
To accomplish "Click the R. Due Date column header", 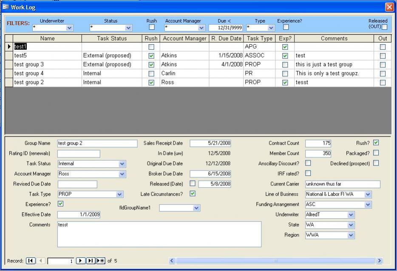I will (x=227, y=38).
